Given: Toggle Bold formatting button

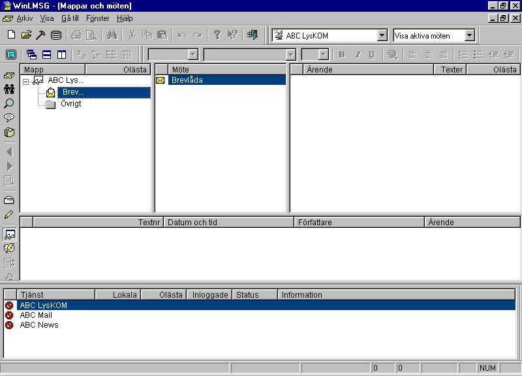Looking at the screenshot, I should coord(342,55).
